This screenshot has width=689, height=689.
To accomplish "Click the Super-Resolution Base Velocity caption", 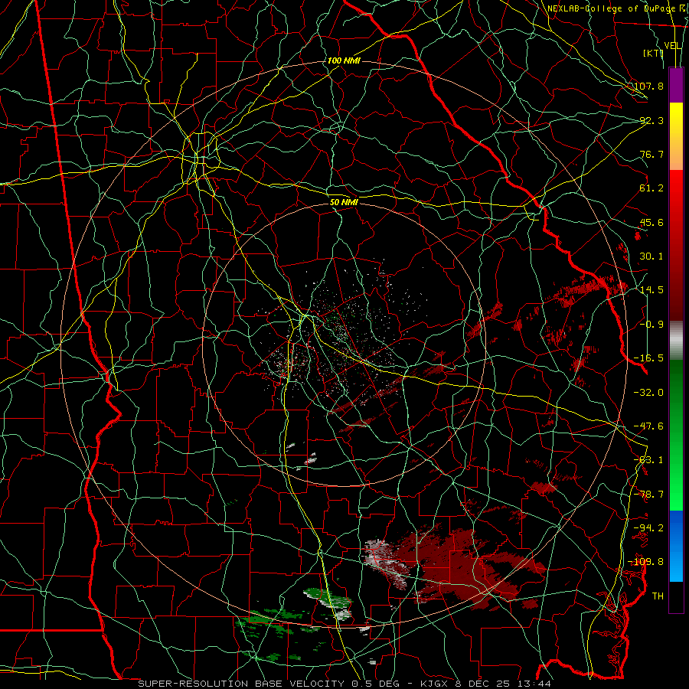I will point(344,684).
